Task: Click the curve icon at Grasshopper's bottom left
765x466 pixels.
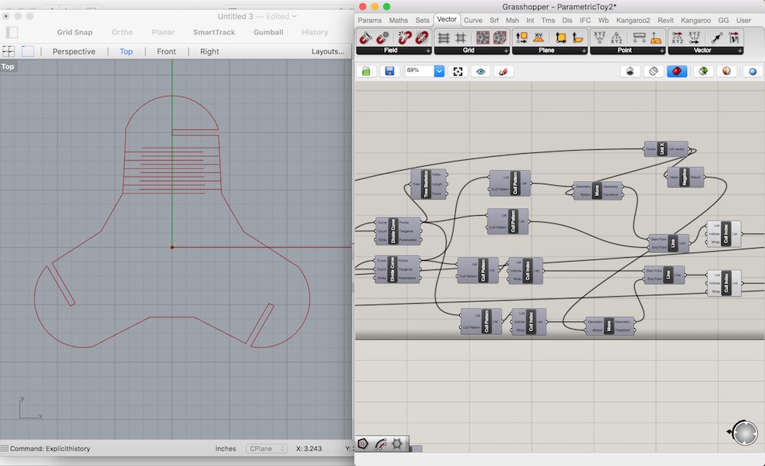Action: click(x=380, y=444)
